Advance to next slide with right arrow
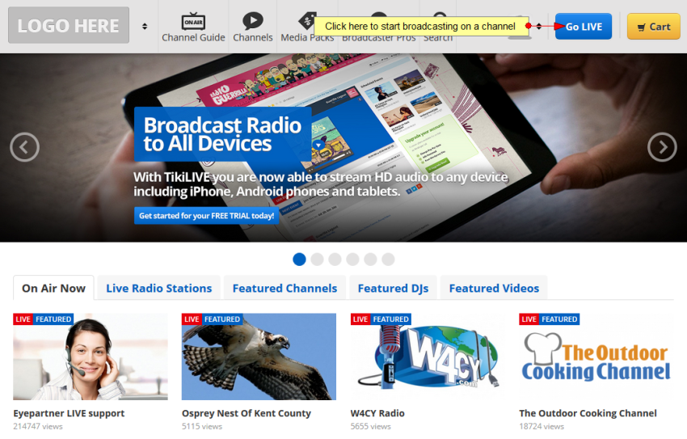 click(x=662, y=147)
